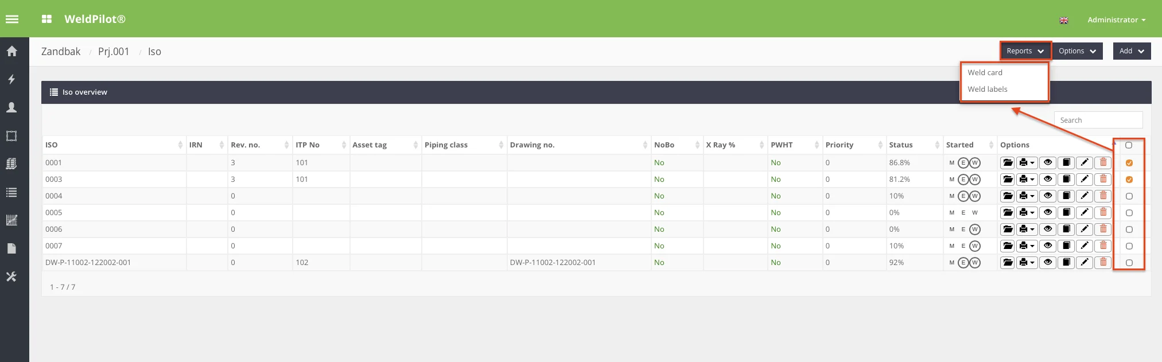
Task: Toggle the select-all checkbox in the header row
Action: [1129, 145]
